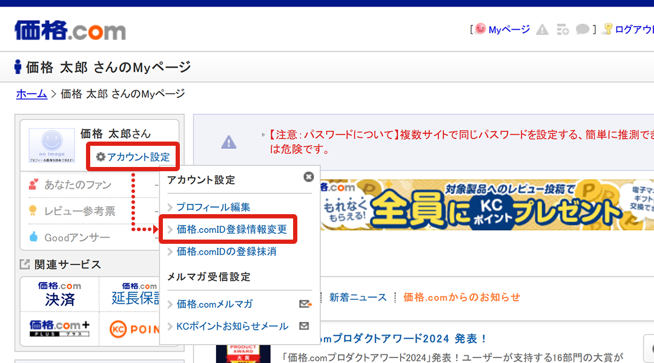
Task: Open the speech bubble messages icon
Action: tap(583, 29)
